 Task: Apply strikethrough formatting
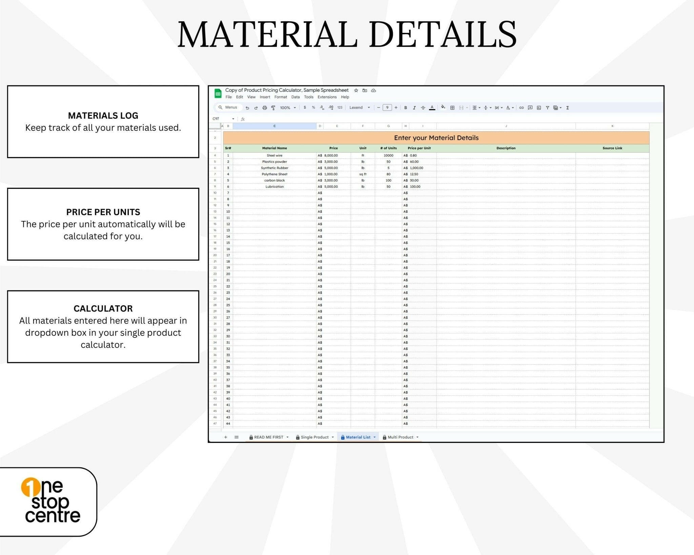tap(423, 108)
